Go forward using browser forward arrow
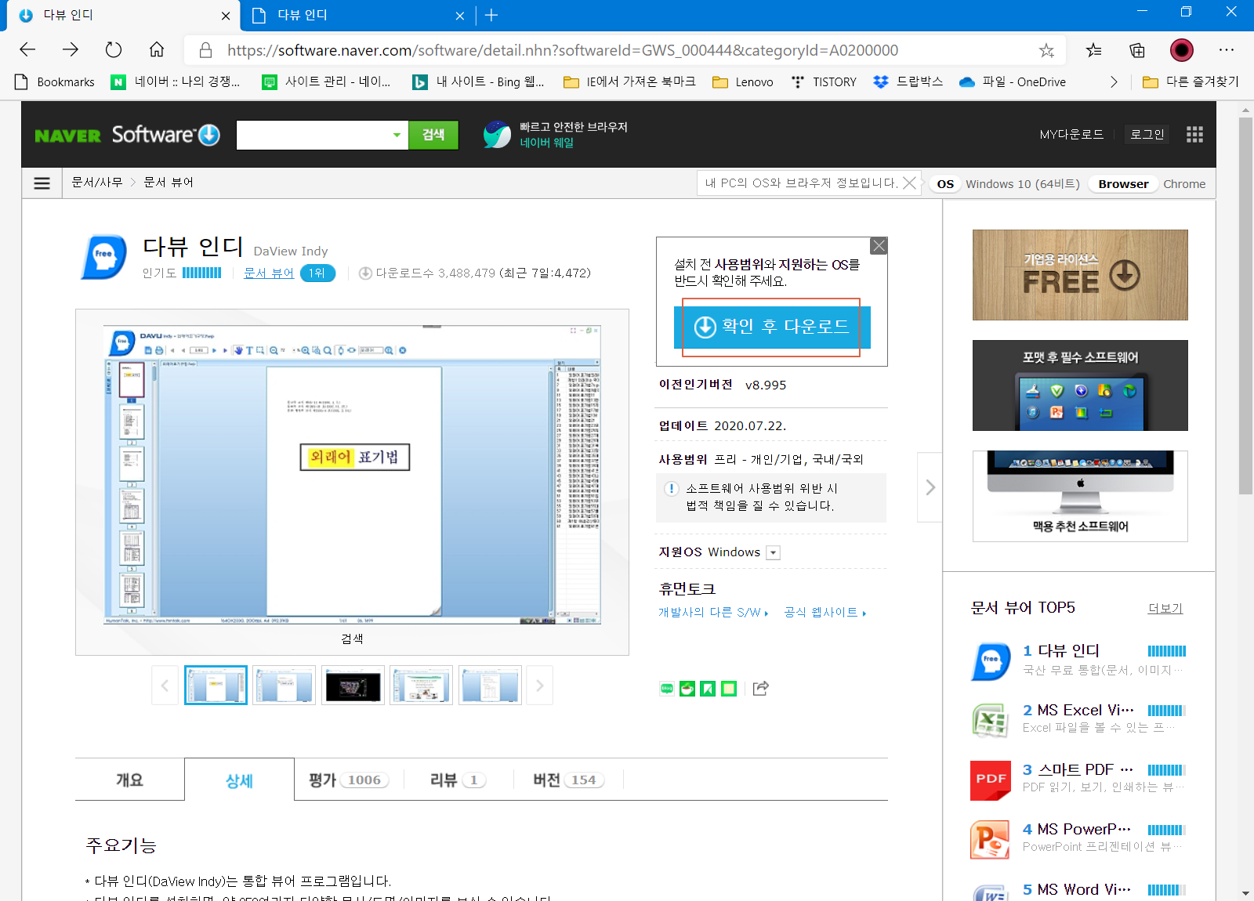This screenshot has width=1254, height=901. (71, 50)
